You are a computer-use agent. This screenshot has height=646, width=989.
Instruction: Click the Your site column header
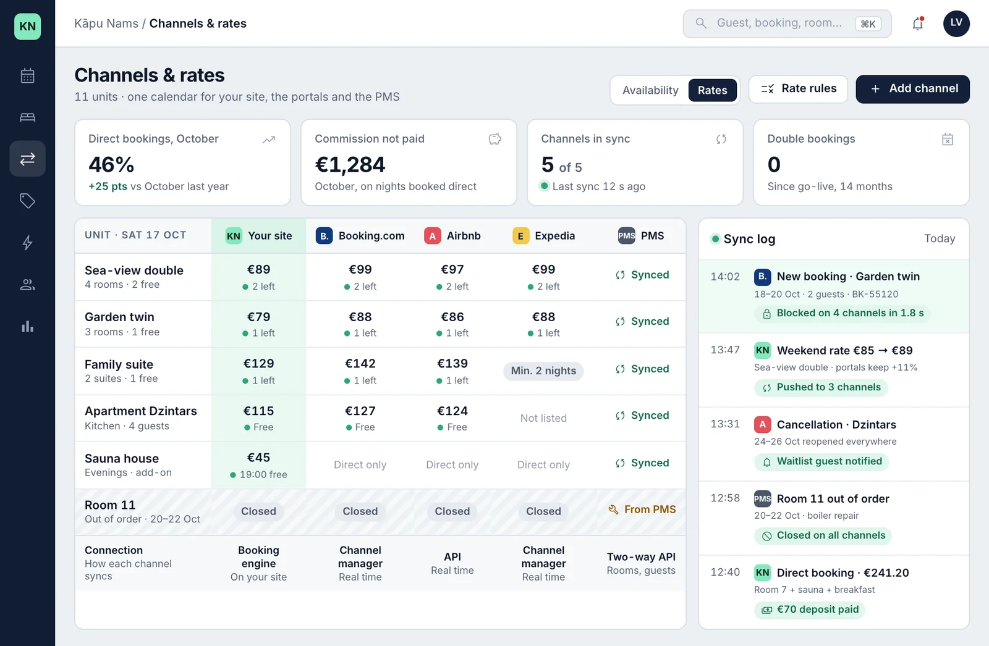[258, 236]
